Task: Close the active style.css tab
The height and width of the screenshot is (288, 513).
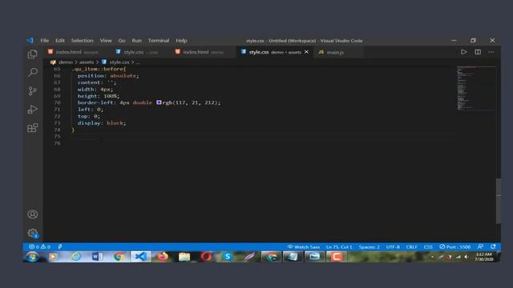Action: coord(306,52)
